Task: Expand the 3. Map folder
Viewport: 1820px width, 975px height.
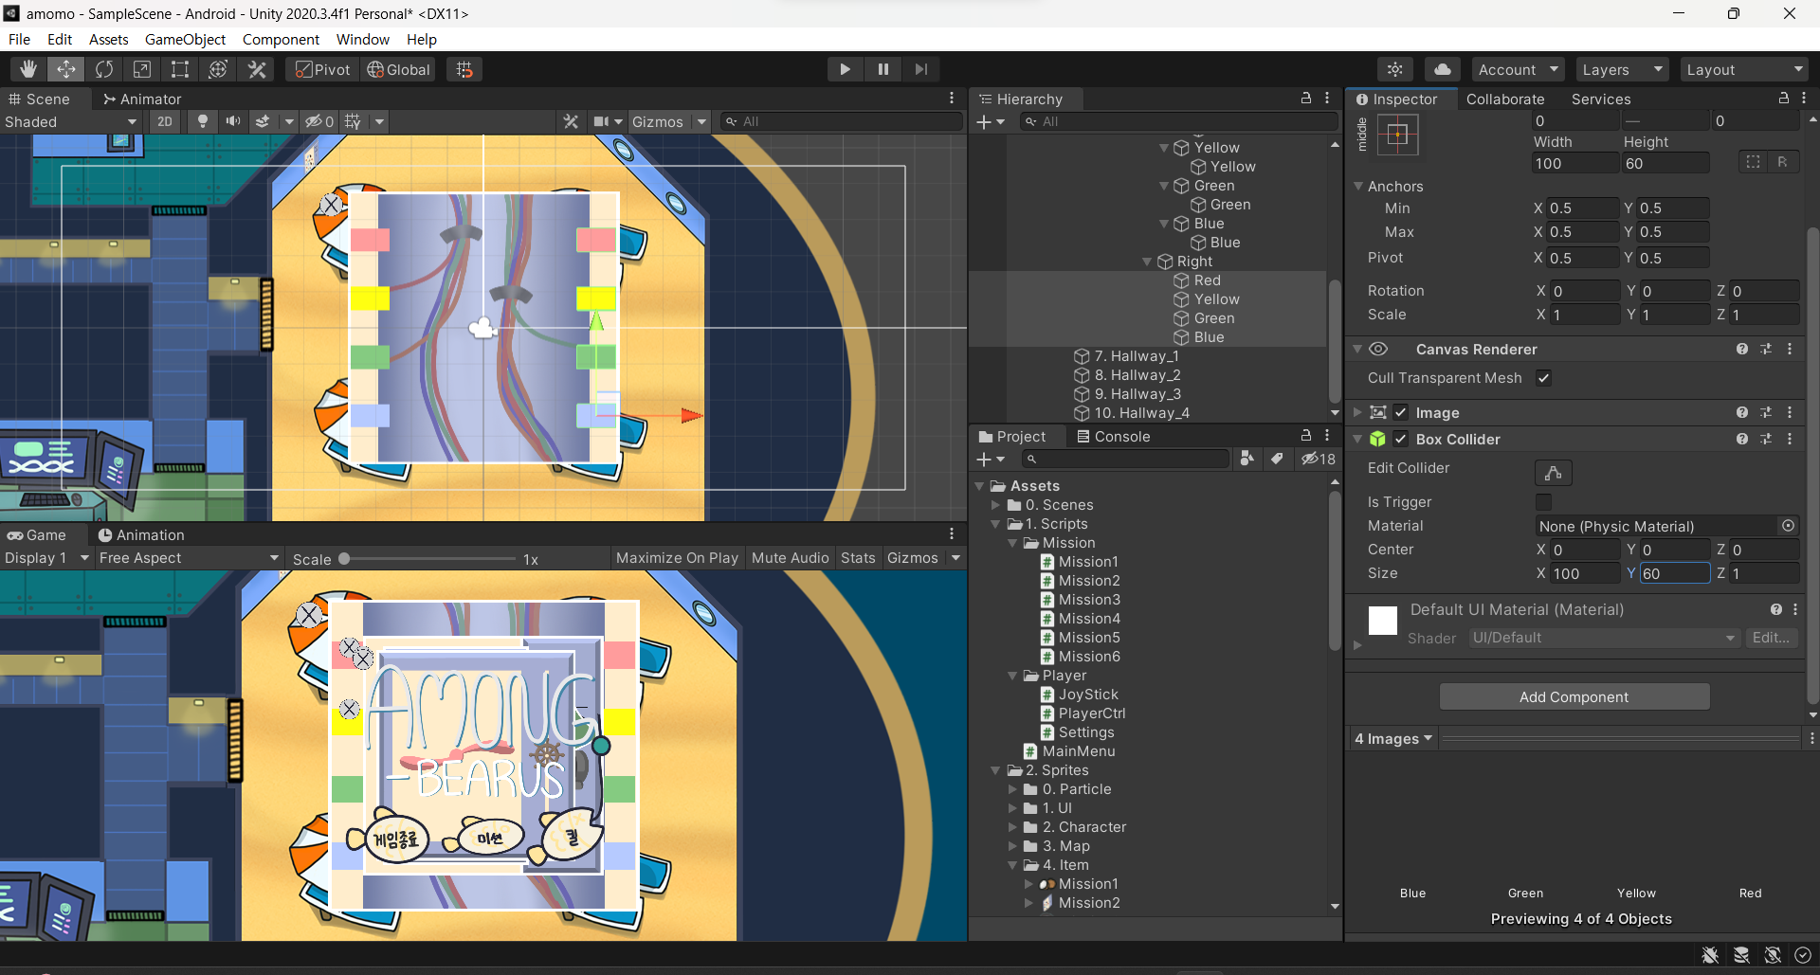Action: click(x=1012, y=846)
